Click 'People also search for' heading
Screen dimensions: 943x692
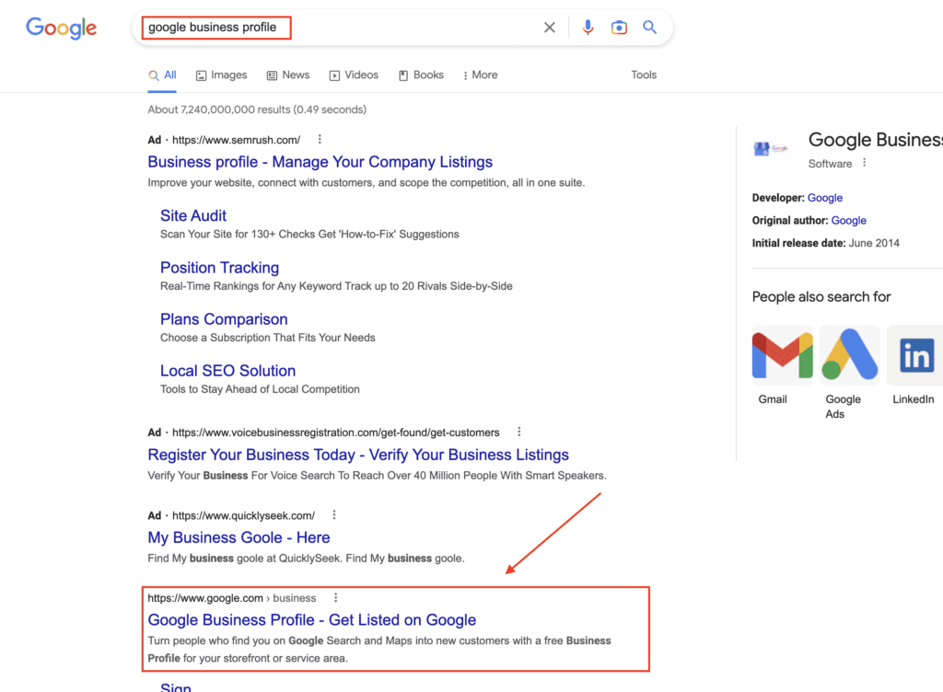click(821, 296)
